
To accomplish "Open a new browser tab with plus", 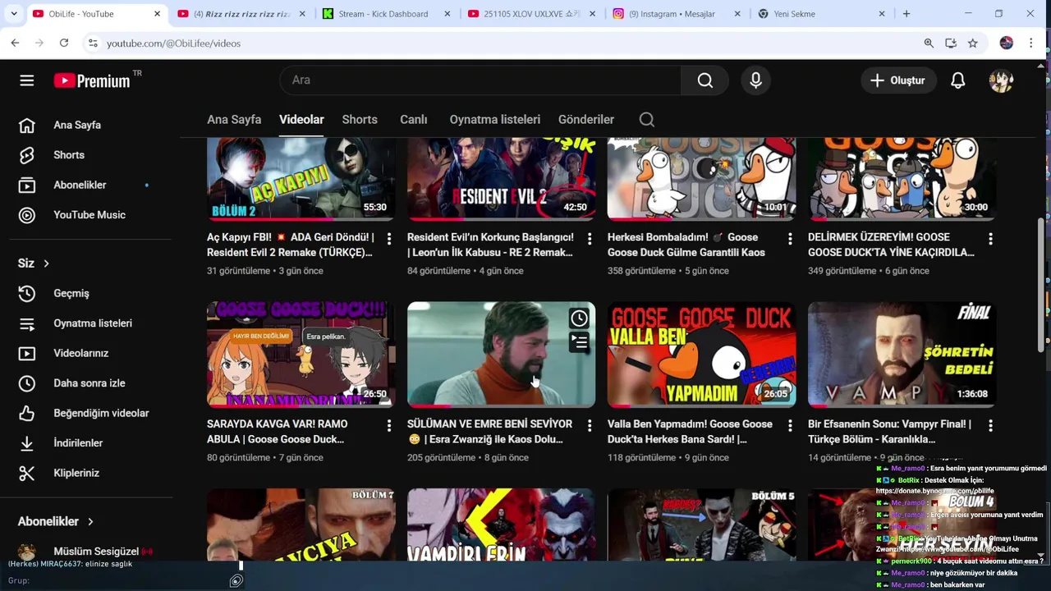I will tap(906, 14).
